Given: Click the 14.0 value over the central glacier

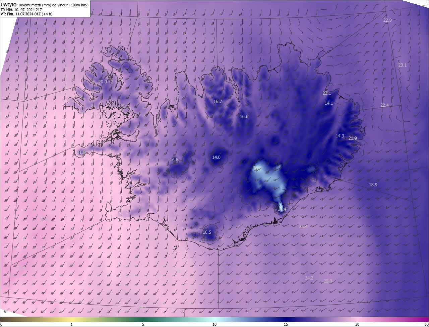Looking at the screenshot, I should tap(216, 157).
